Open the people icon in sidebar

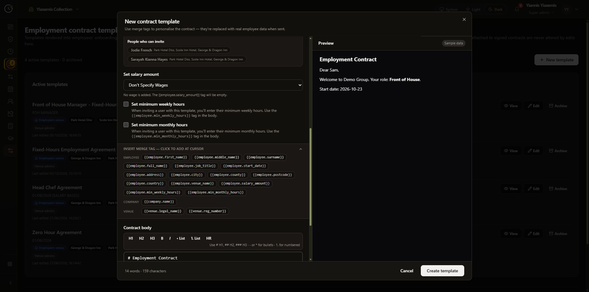[x=10, y=101]
